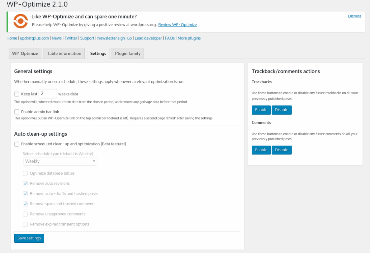The image size is (370, 253).
Task: Open the Plugin family tab
Action: [x=128, y=53]
